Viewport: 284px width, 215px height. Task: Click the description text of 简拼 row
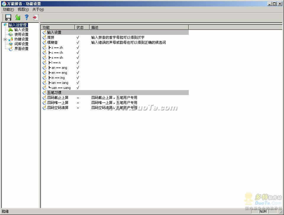(x=118, y=38)
